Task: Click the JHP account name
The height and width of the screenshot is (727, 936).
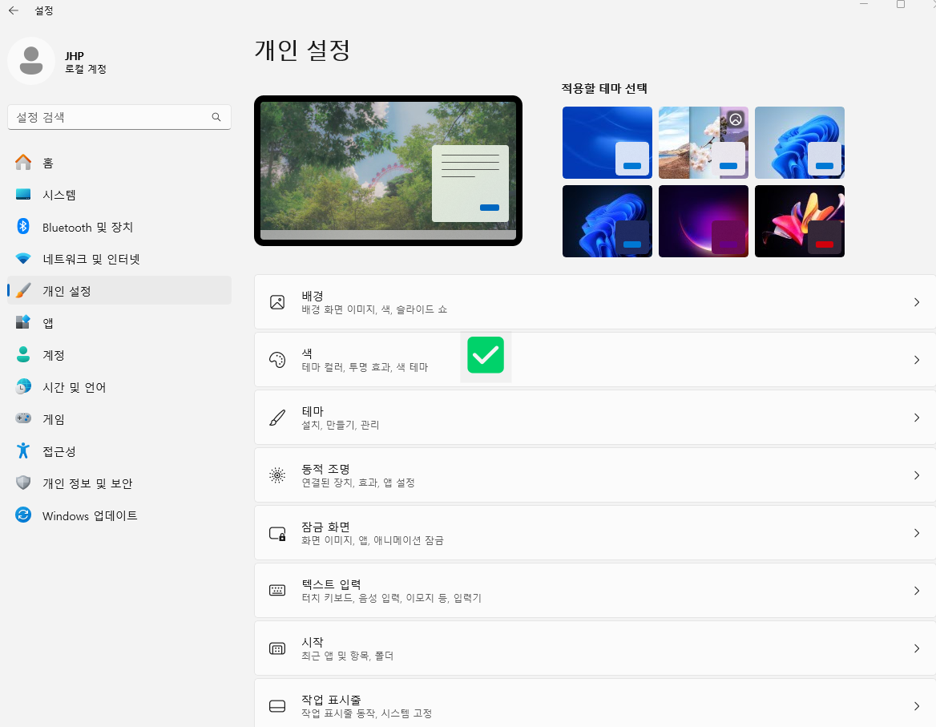Action: 75,55
